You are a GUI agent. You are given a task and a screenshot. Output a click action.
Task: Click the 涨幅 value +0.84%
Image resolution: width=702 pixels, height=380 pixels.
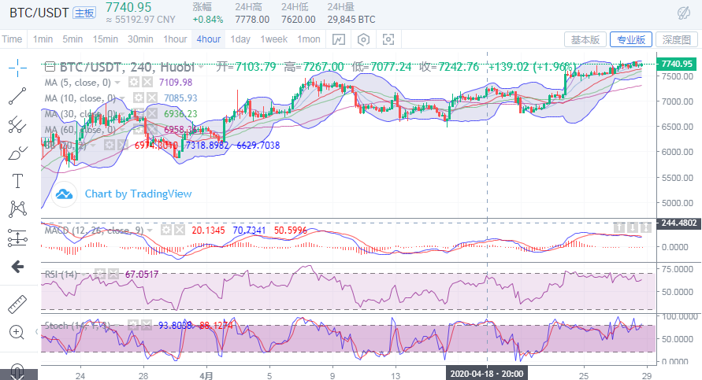pyautogui.click(x=208, y=20)
